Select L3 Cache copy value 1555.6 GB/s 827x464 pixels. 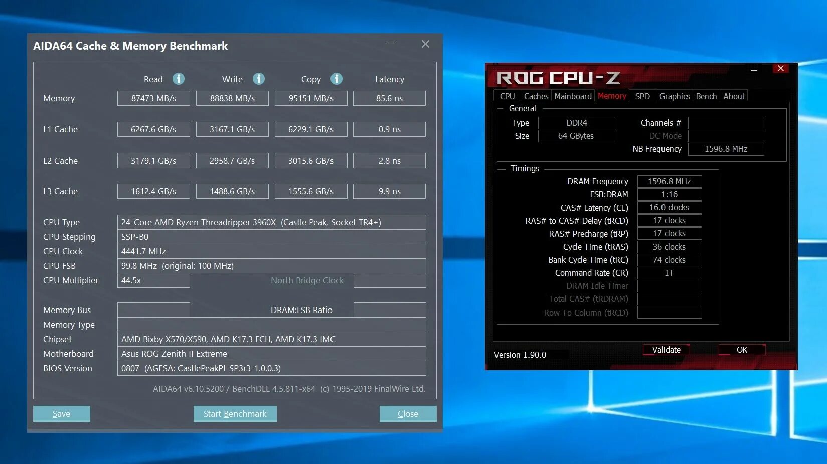point(311,191)
